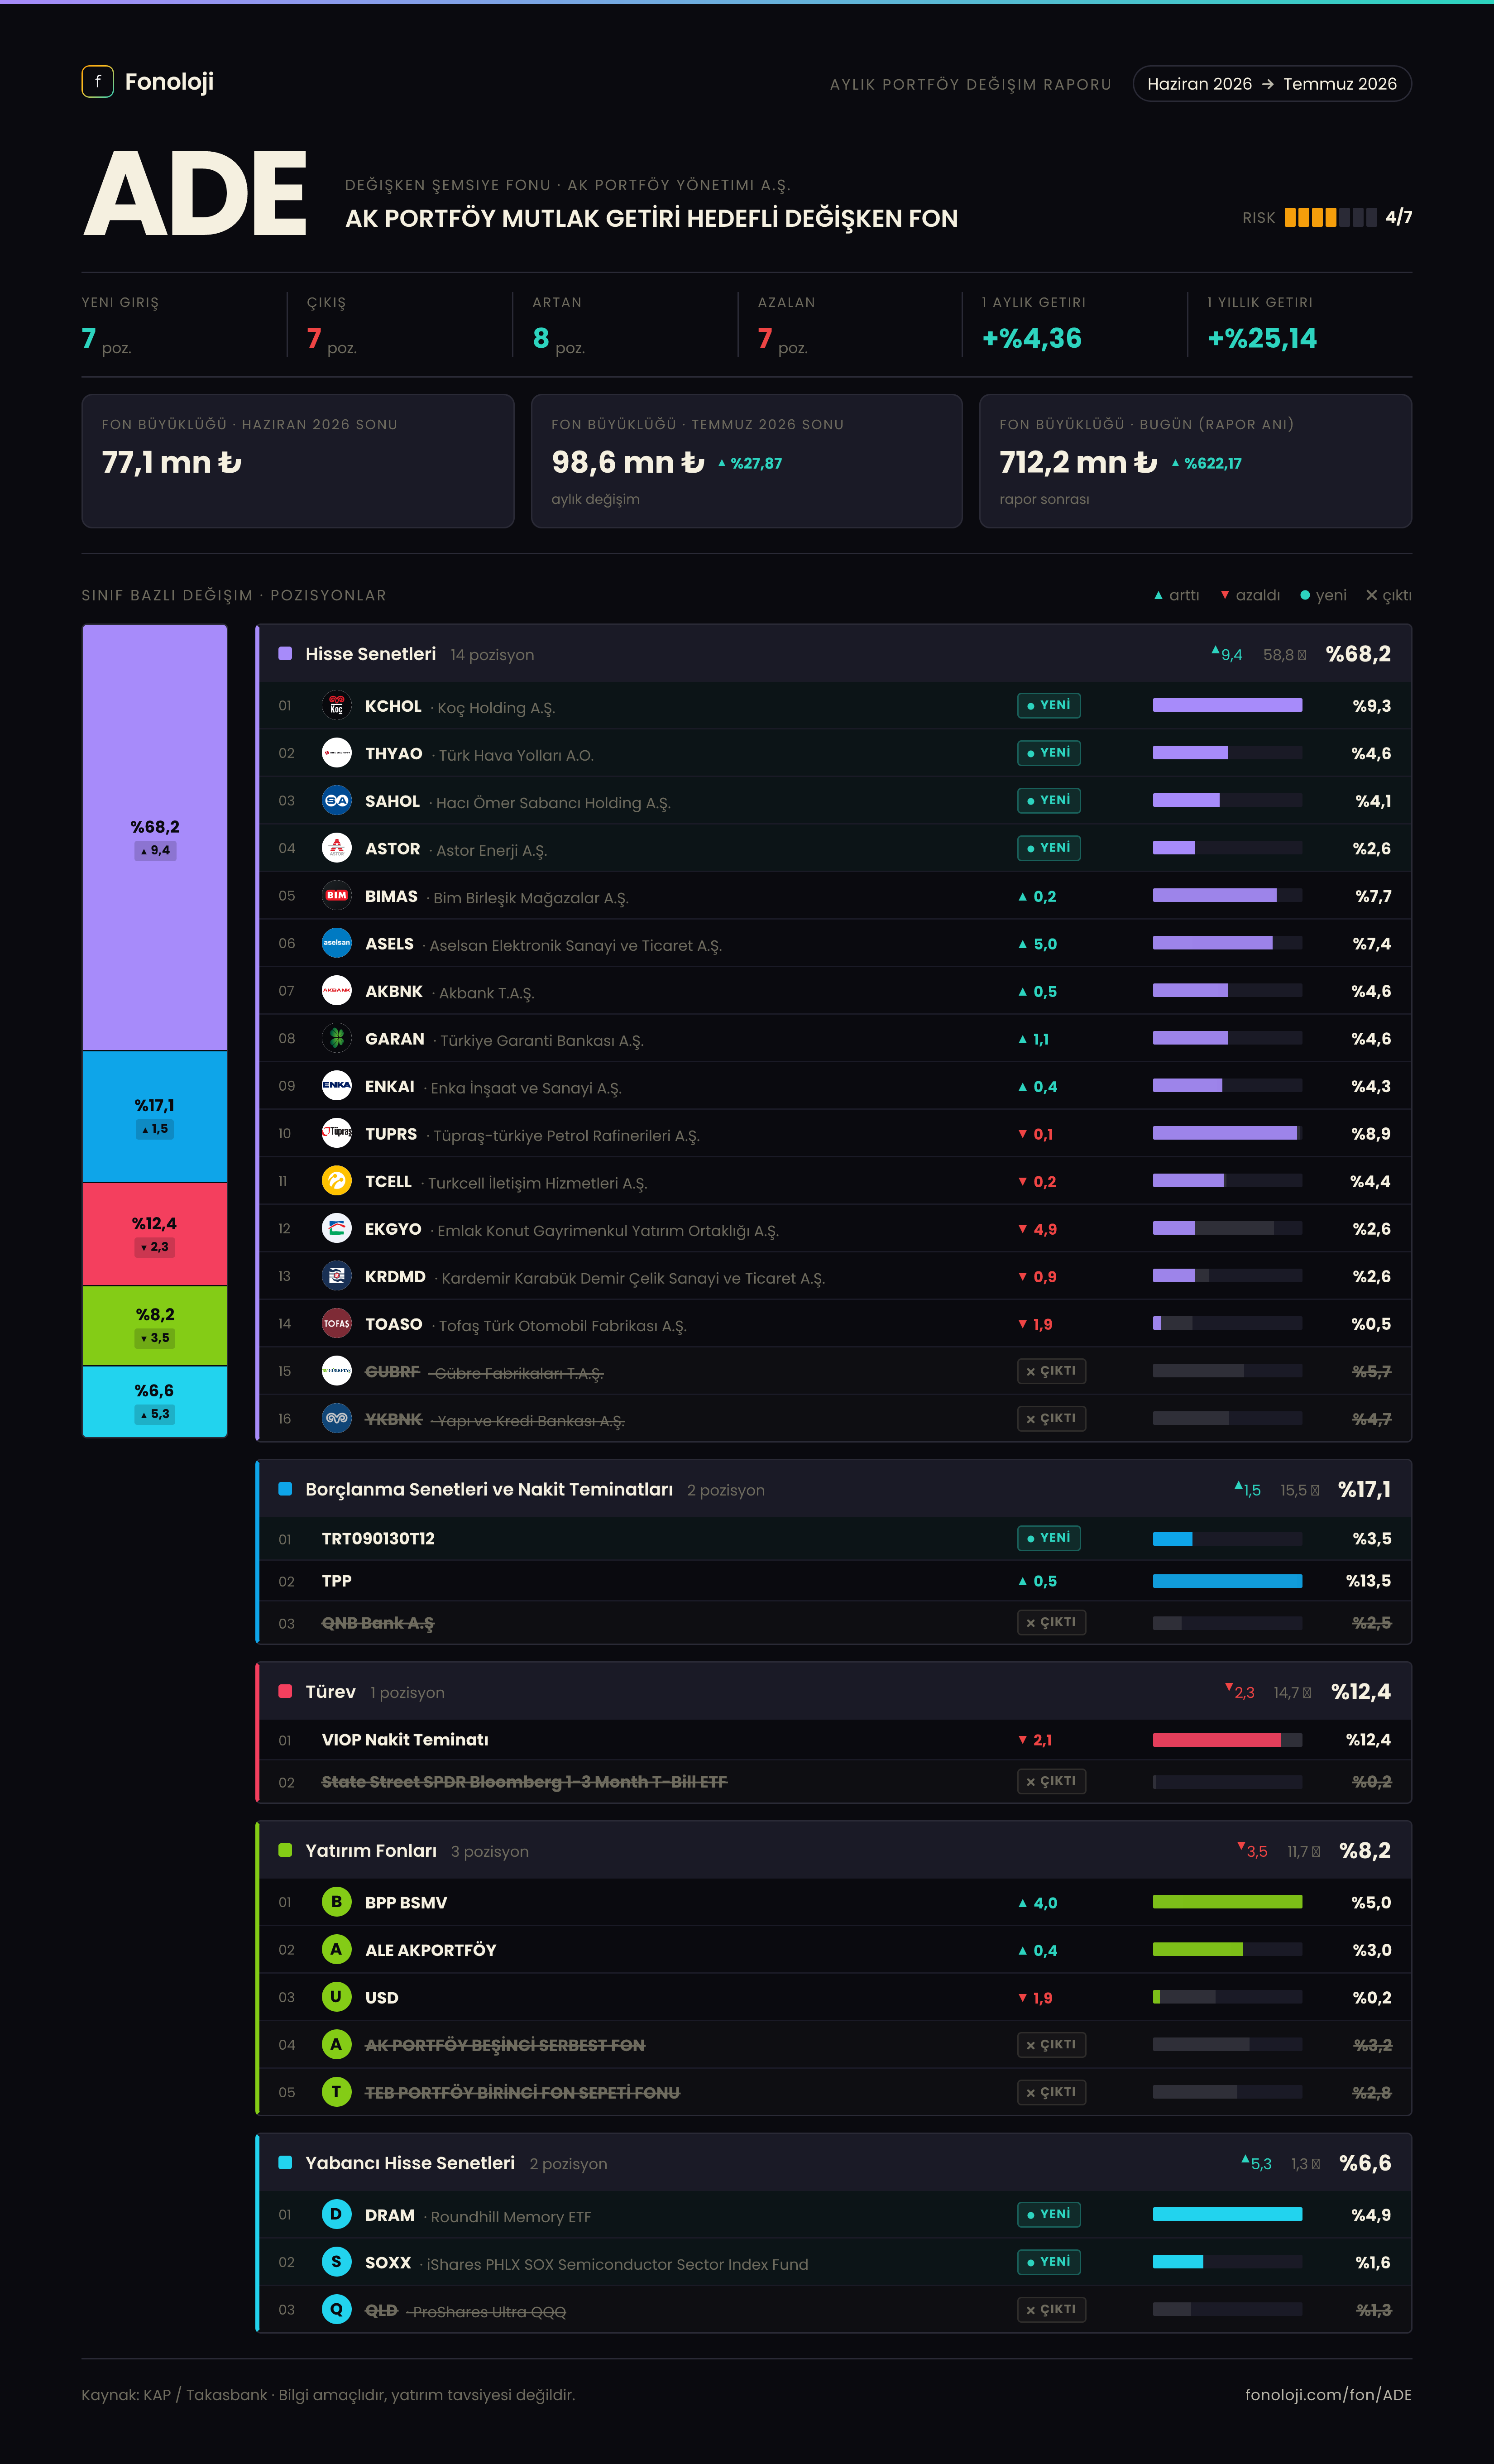The image size is (1494, 2464).
Task: Click the blue Borçlanma Senetleri color square
Action: coord(285,1489)
